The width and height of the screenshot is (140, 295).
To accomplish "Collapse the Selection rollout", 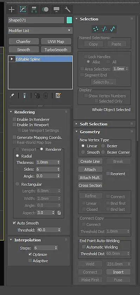I will pyautogui.click(x=76, y=19).
